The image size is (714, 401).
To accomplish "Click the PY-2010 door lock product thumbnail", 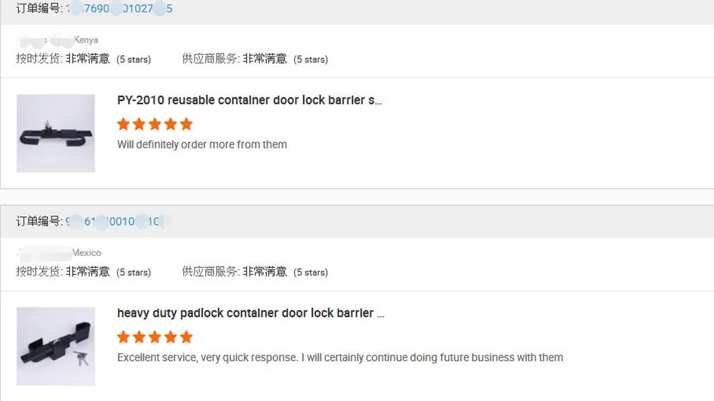I will pos(56,133).
